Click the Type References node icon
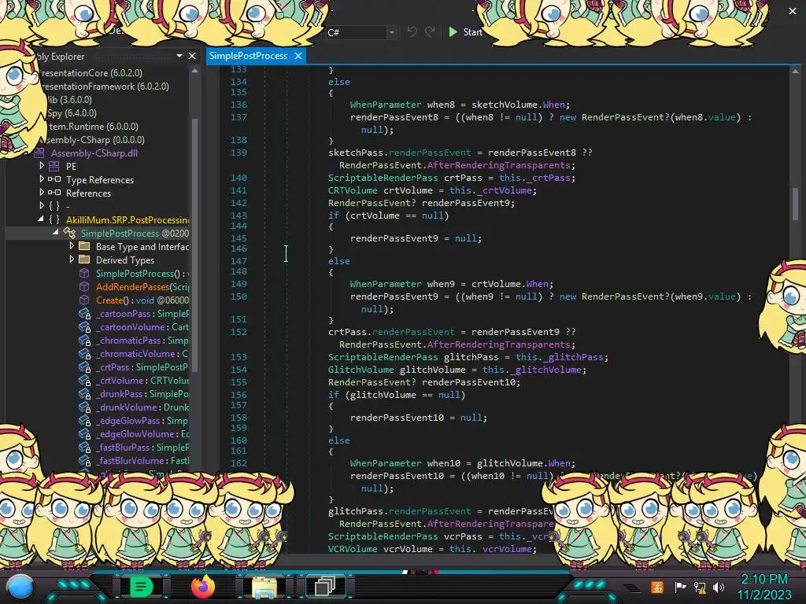806x604 pixels. coord(54,179)
